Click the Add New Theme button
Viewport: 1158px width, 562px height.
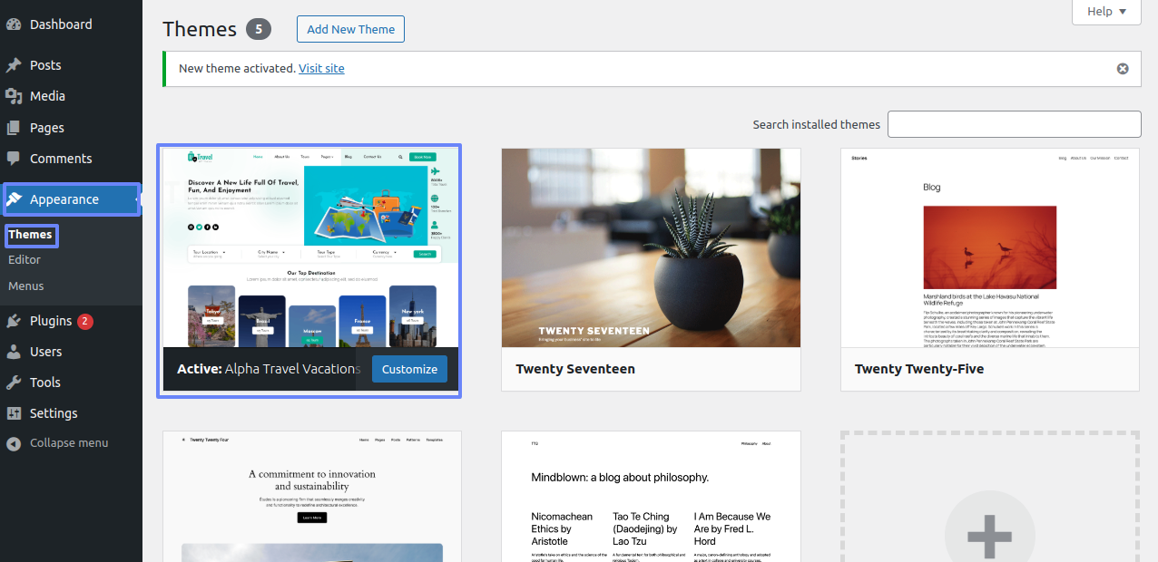pos(350,29)
